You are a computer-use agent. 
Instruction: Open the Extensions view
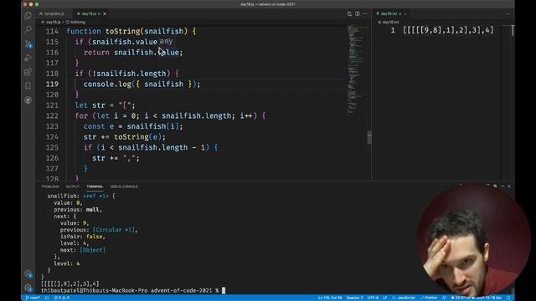(28, 72)
